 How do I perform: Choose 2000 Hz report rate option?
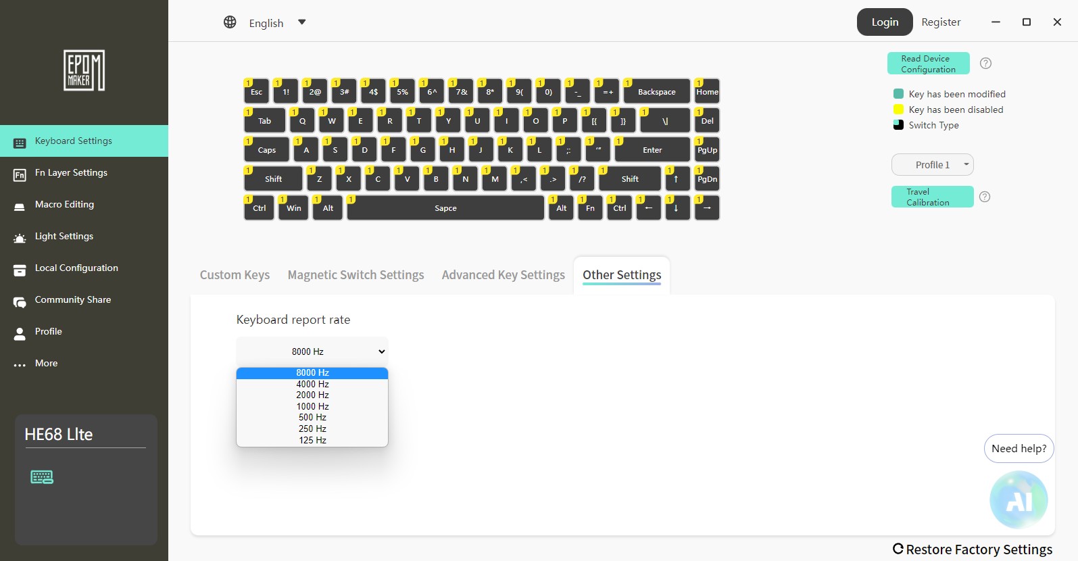(x=312, y=395)
